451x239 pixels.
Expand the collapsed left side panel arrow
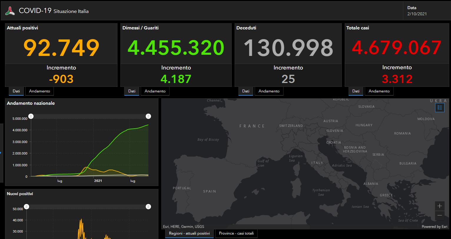(x=1, y=153)
